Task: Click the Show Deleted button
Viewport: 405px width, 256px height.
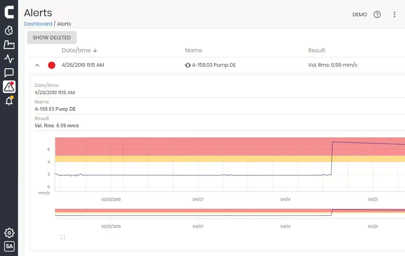Action: pyautogui.click(x=51, y=38)
